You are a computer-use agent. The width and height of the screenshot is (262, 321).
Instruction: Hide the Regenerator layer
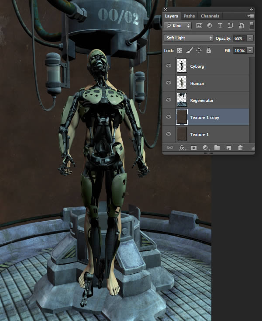pyautogui.click(x=169, y=100)
